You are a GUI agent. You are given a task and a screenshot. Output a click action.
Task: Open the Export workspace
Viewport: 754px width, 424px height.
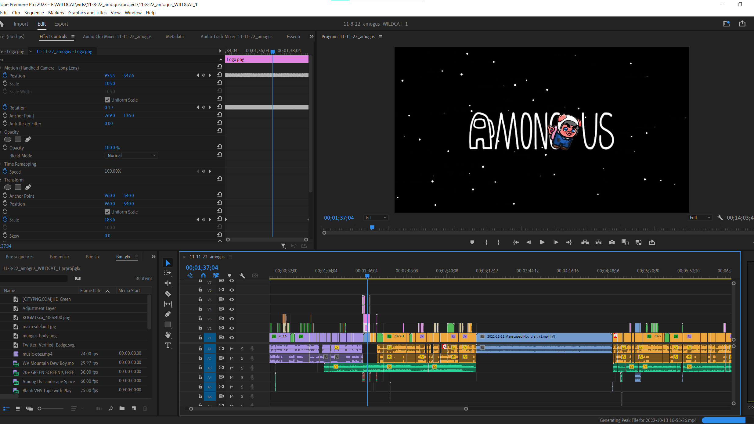coord(61,24)
